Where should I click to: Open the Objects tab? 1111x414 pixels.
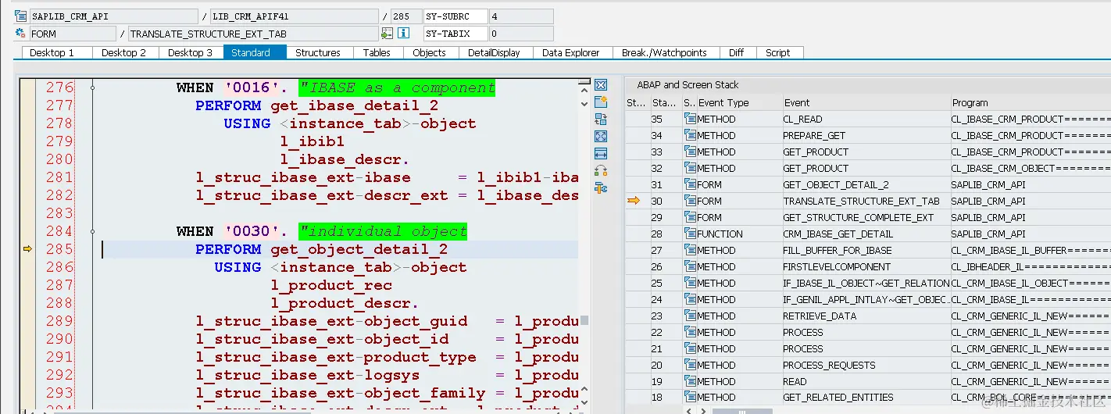tap(430, 52)
